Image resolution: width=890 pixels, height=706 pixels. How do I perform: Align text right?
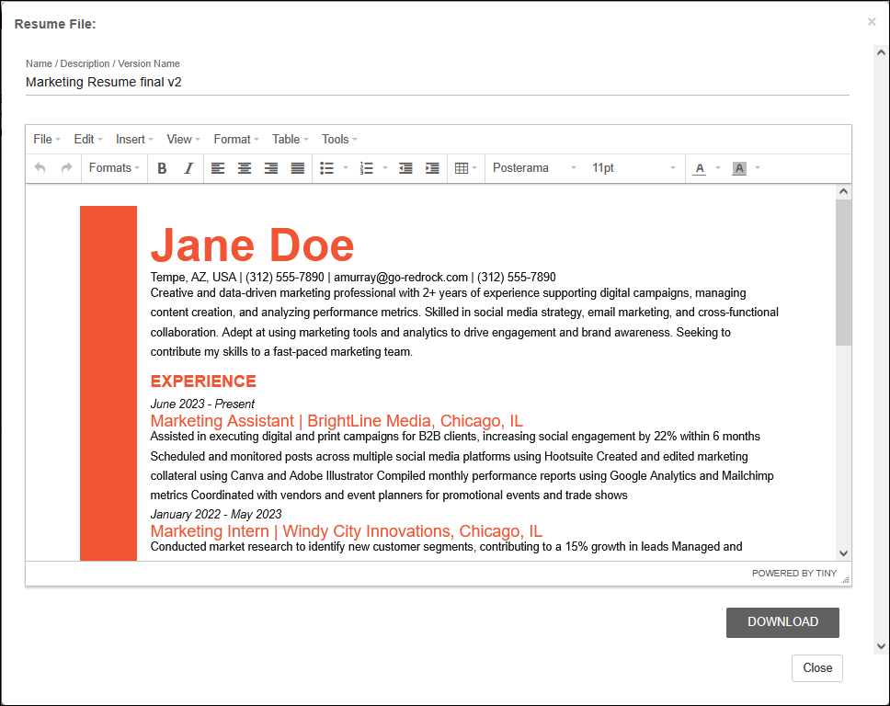(271, 168)
